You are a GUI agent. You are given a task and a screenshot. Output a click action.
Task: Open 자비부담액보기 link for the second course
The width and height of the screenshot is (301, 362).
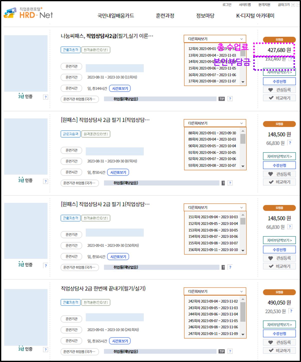[x=279, y=156]
